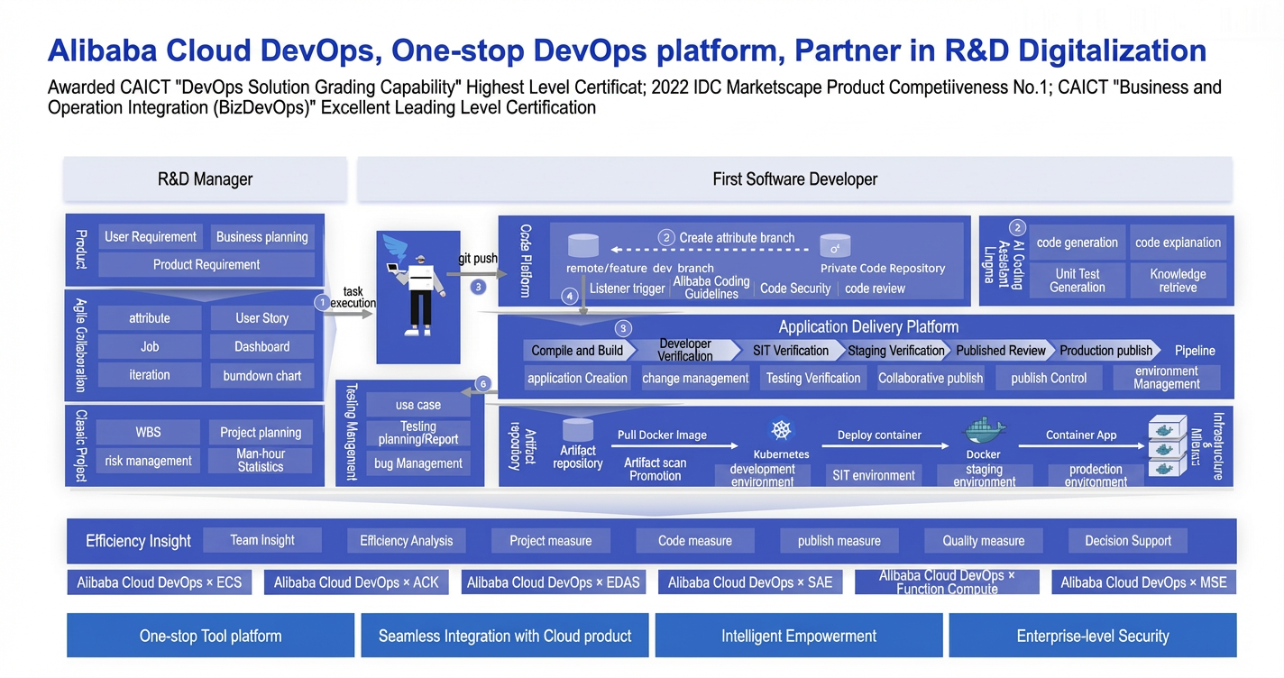The height and width of the screenshot is (678, 1284).
Task: Select the Compile and Build pipeline stage
Action: point(578,351)
